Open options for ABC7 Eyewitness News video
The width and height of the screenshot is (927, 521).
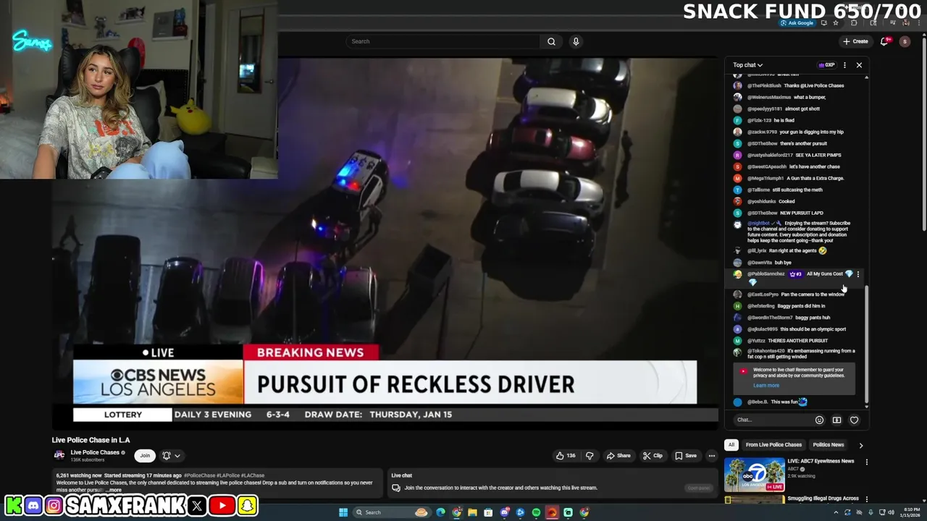point(866,462)
